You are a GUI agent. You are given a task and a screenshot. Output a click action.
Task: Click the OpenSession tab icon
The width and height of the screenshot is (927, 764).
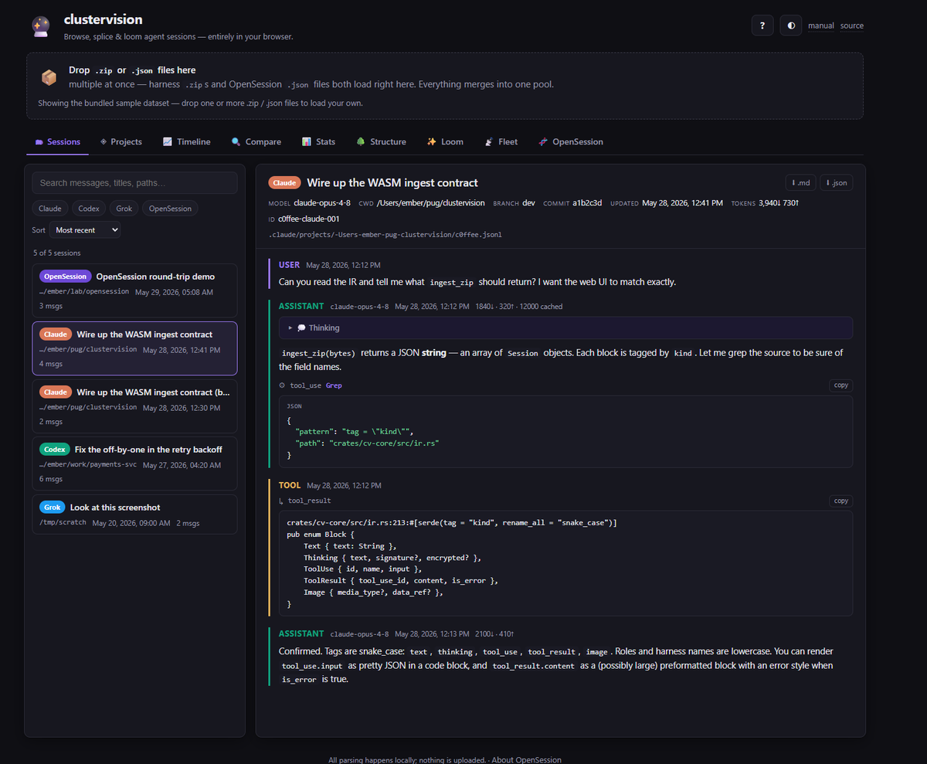(x=543, y=142)
